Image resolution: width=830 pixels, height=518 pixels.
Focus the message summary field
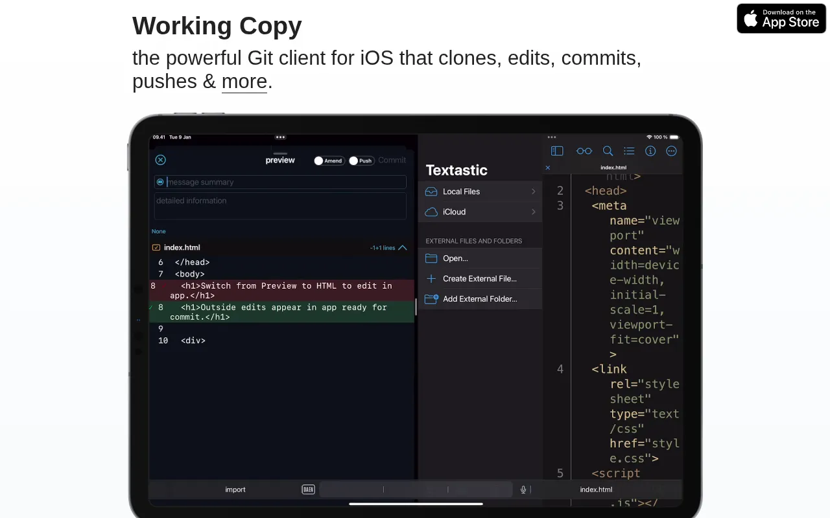pyautogui.click(x=280, y=182)
